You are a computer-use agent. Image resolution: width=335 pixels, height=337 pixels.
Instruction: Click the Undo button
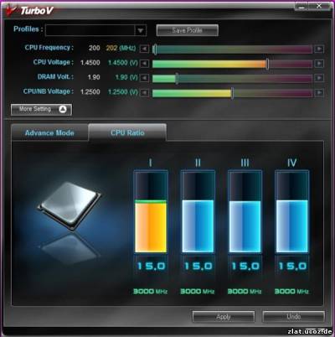click(294, 317)
